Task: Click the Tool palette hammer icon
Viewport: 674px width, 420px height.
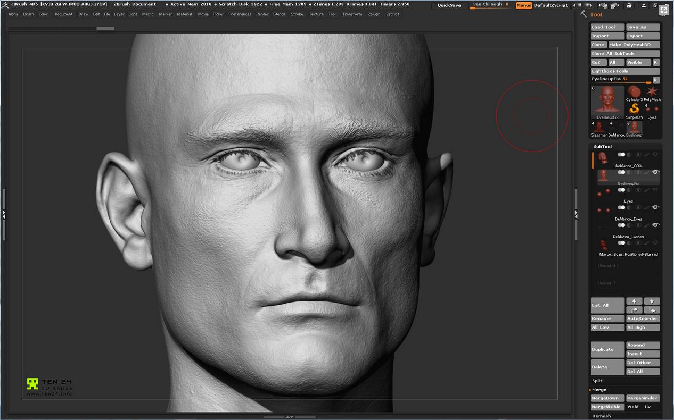Action: point(583,14)
